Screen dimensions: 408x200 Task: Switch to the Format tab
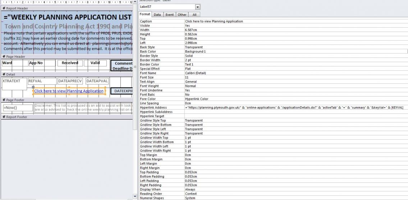(x=145, y=14)
